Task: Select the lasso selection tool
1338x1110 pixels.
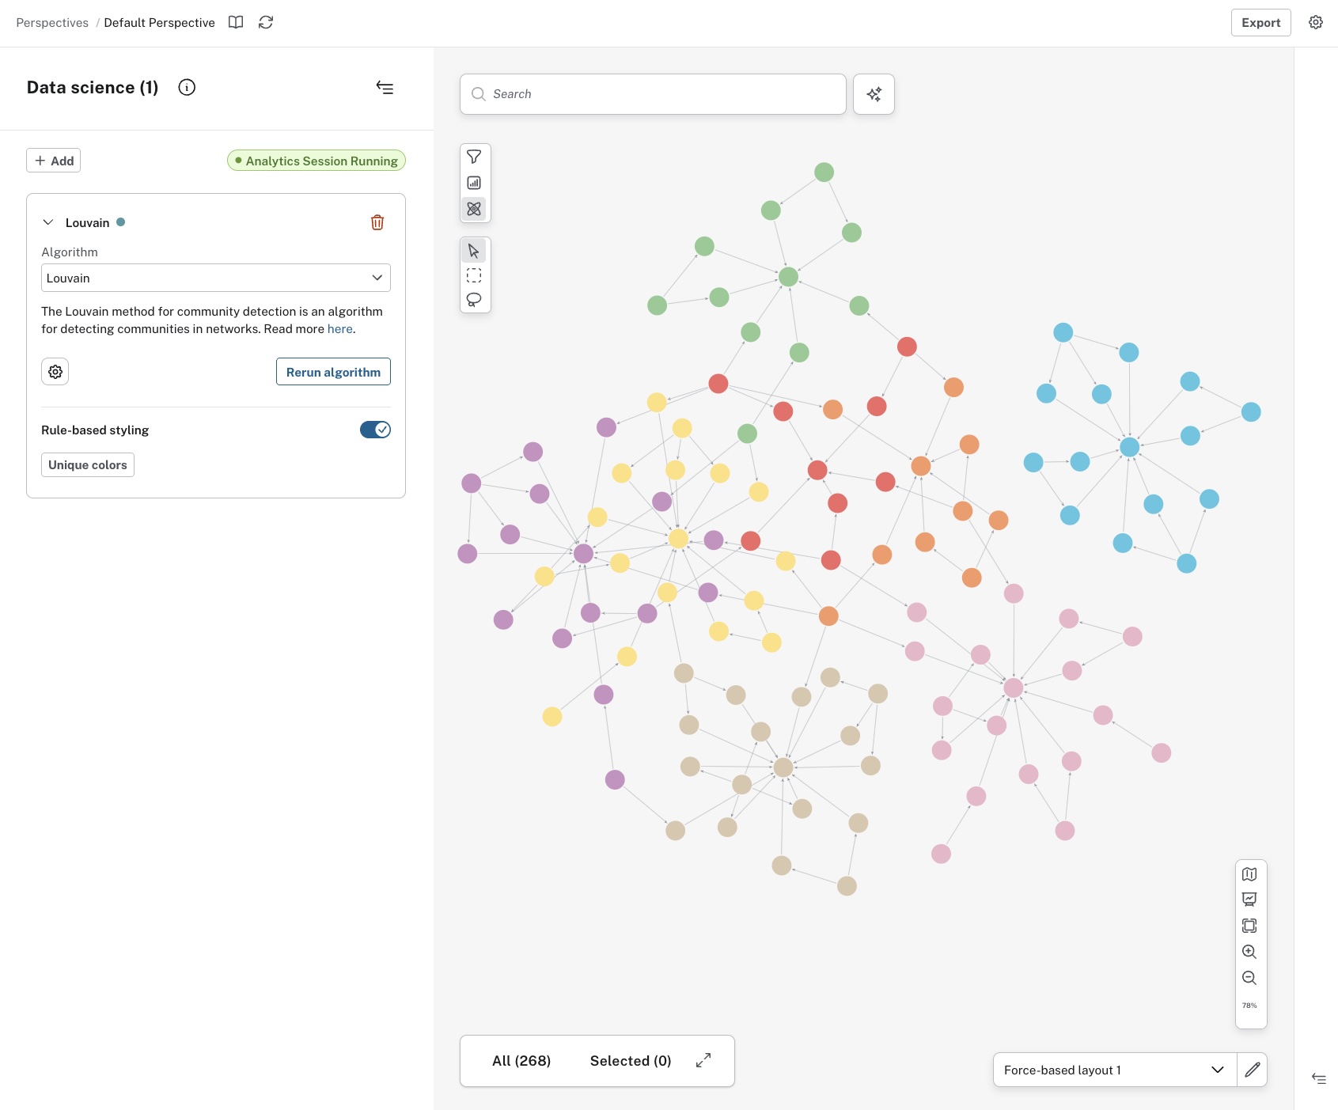Action: 474,300
